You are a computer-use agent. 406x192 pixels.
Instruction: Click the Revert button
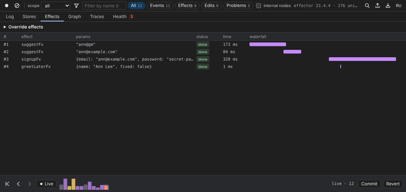393,184
